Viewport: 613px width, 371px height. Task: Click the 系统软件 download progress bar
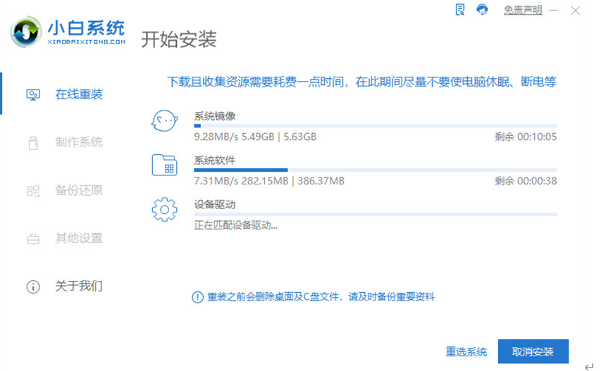coord(376,170)
